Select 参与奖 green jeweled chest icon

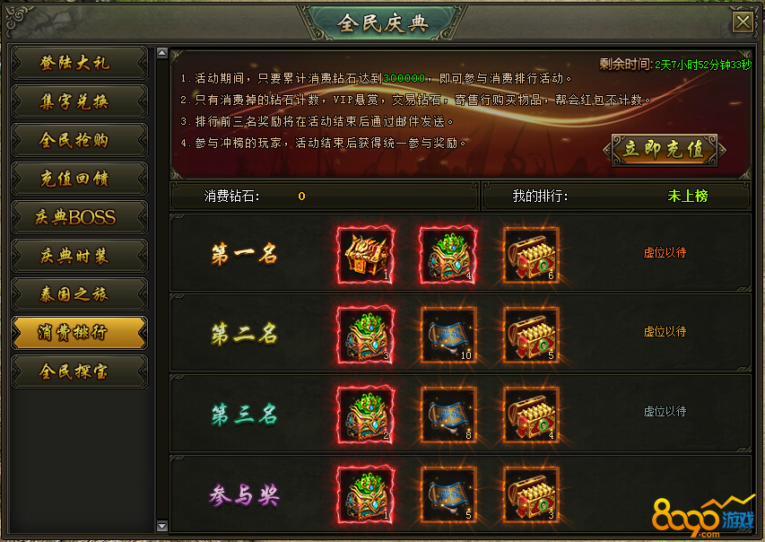tap(366, 494)
